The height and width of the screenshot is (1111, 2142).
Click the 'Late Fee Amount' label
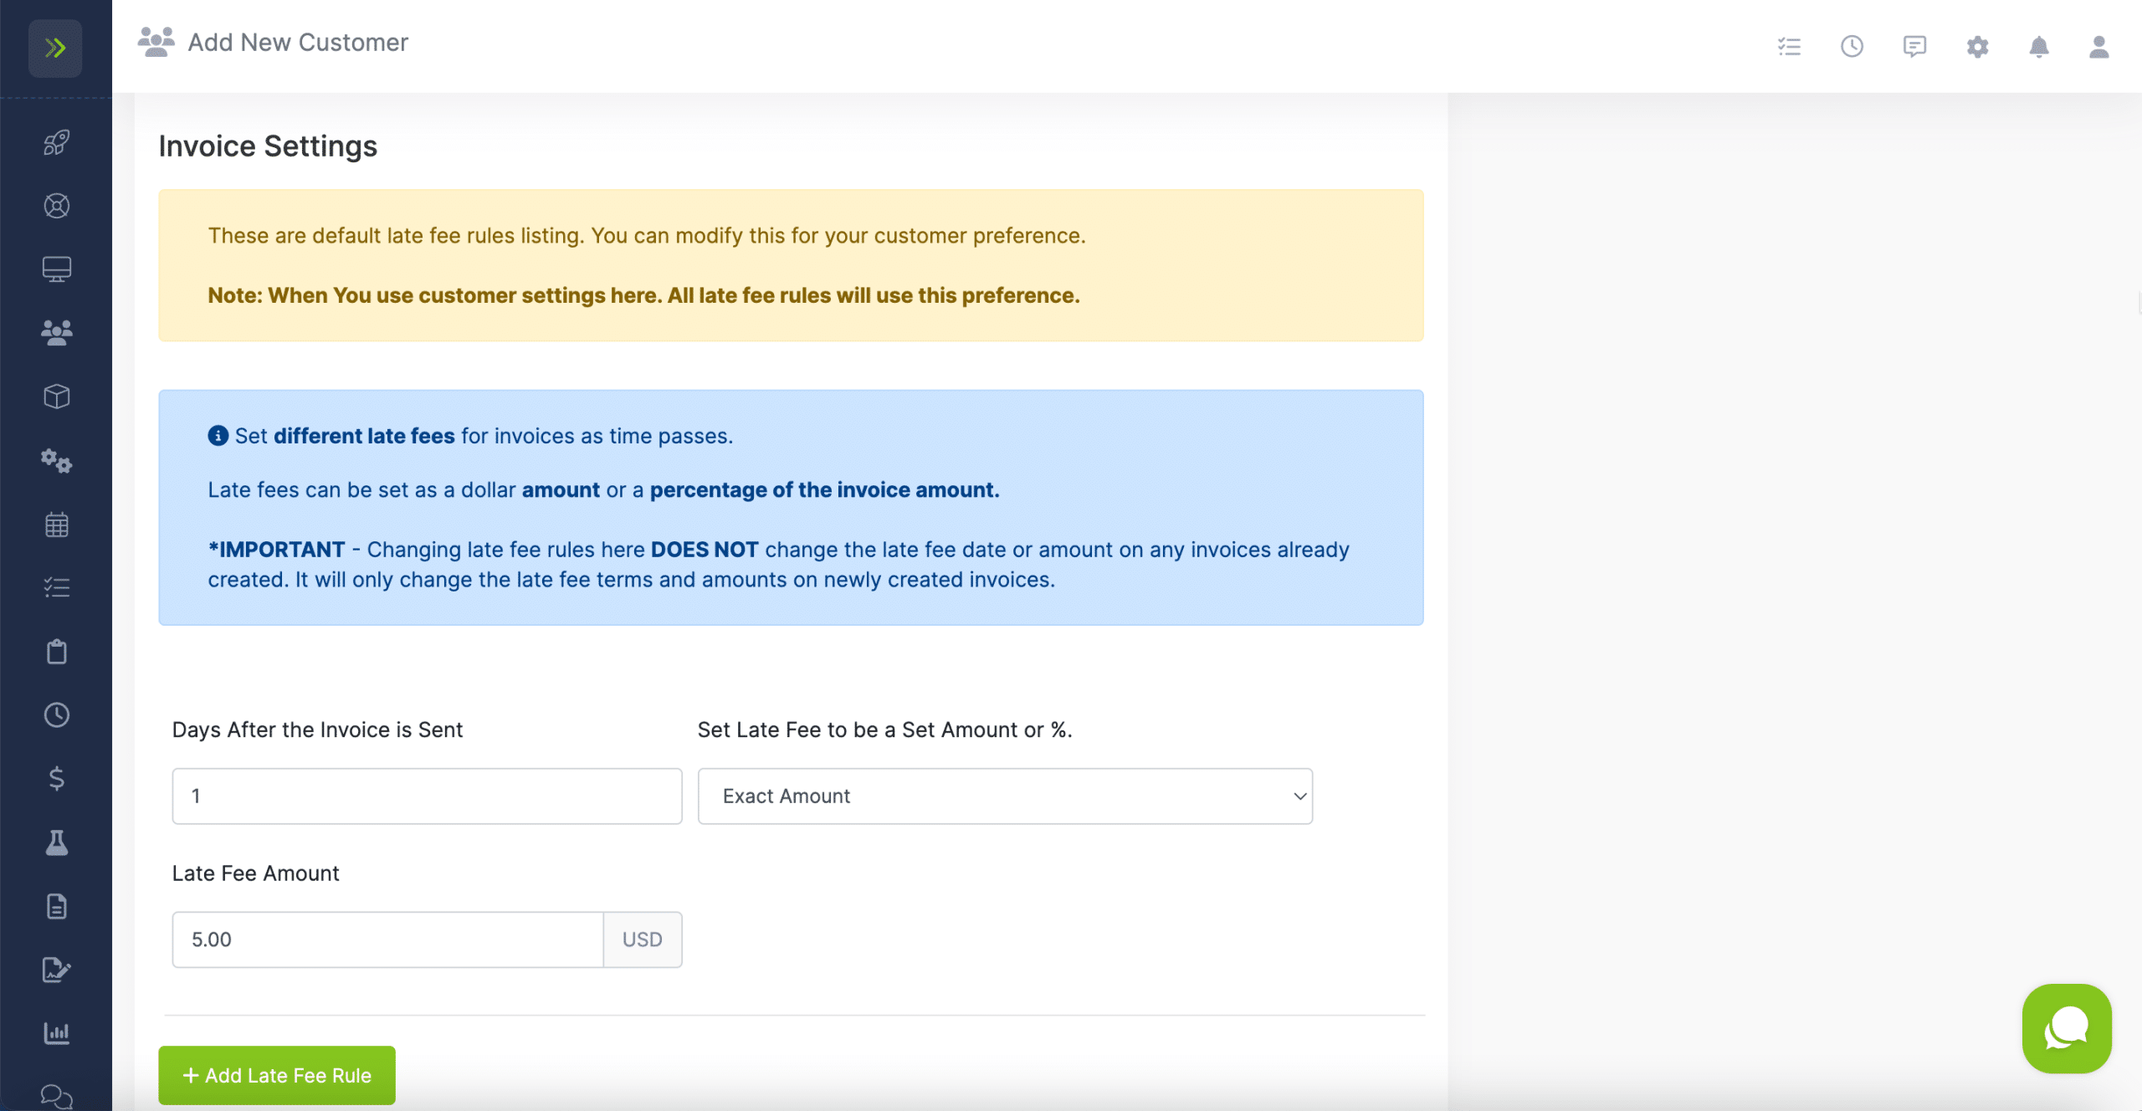[x=255, y=873]
